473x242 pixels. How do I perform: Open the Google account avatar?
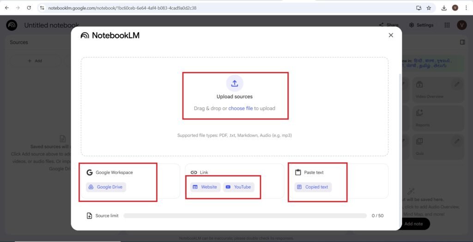pos(462,25)
